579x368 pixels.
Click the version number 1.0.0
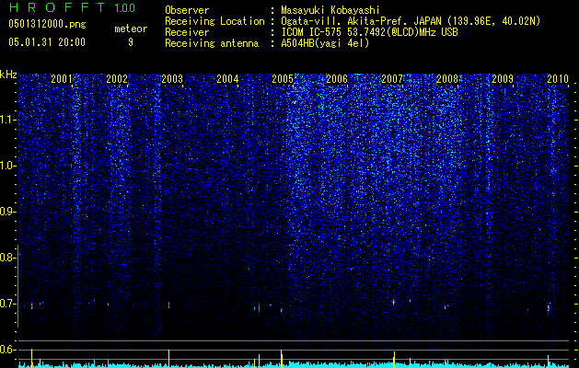coord(124,7)
